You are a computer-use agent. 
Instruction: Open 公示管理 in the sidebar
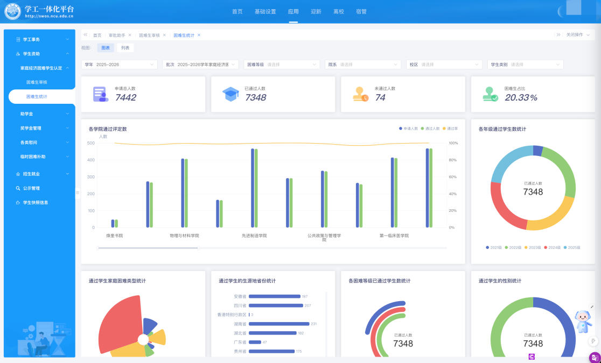[31, 188]
